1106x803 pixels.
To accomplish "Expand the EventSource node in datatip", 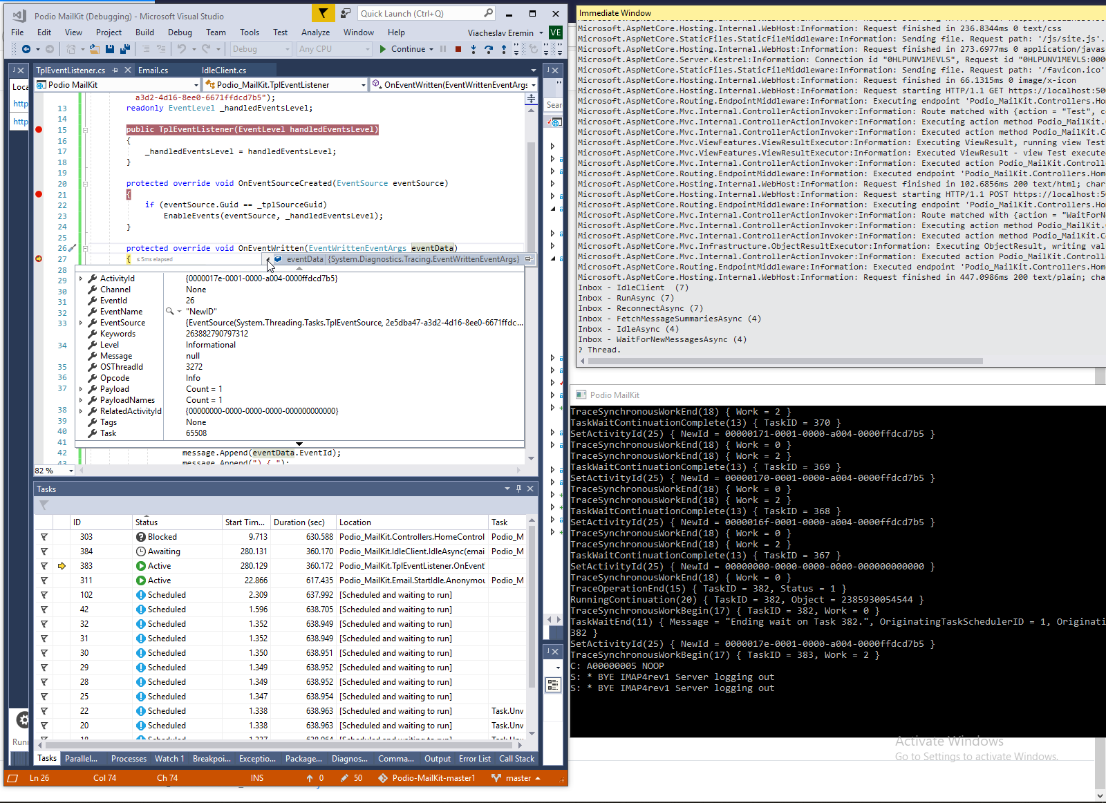I will point(81,323).
